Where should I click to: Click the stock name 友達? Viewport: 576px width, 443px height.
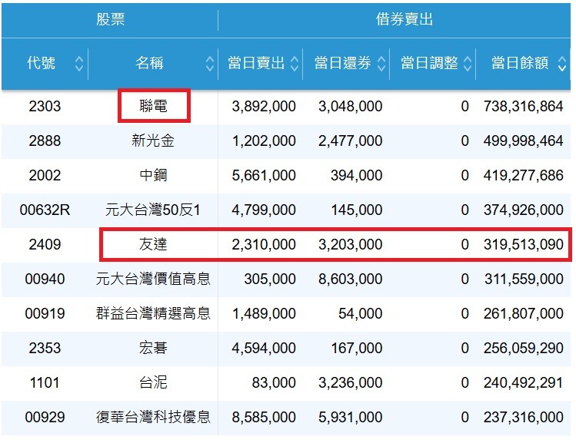(x=153, y=245)
